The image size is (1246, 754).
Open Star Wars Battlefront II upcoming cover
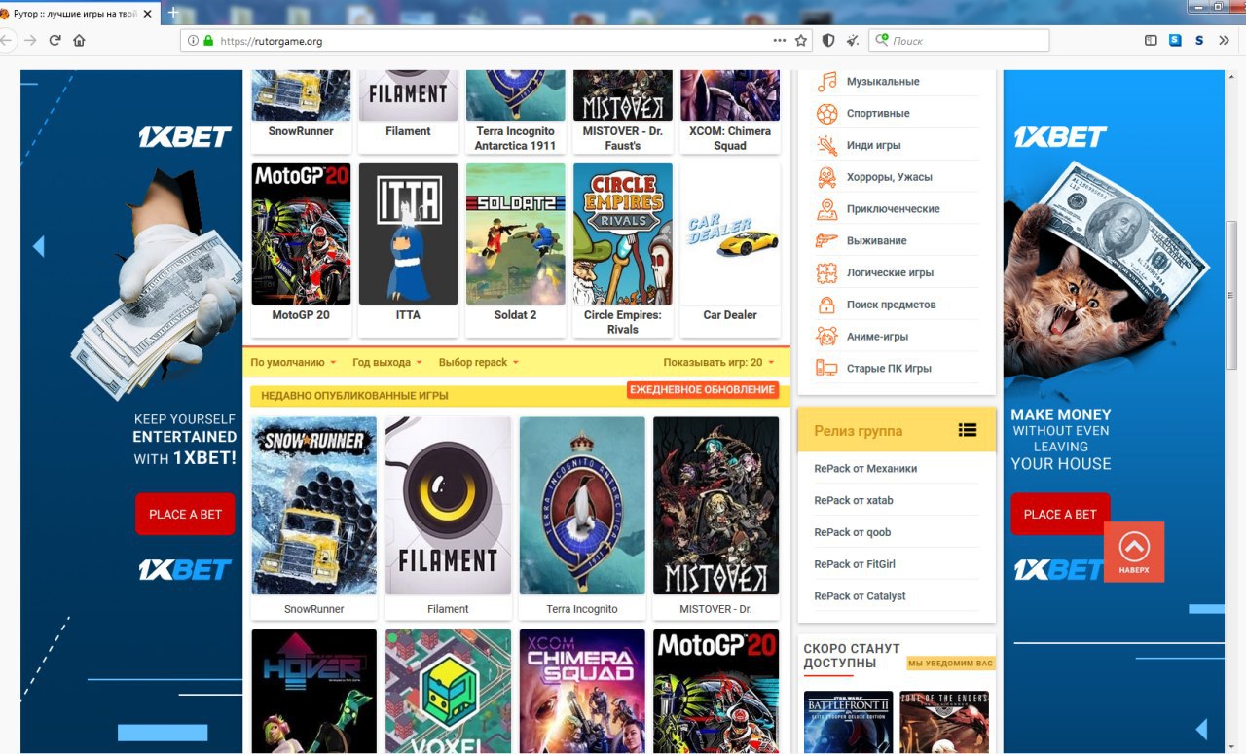click(848, 723)
